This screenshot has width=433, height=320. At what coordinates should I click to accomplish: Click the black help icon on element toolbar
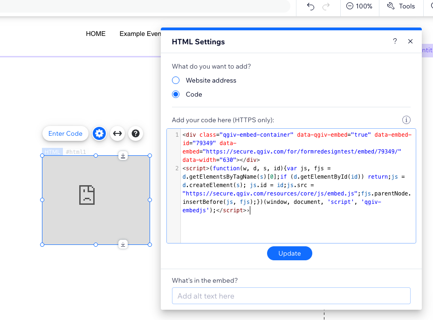[x=136, y=133]
